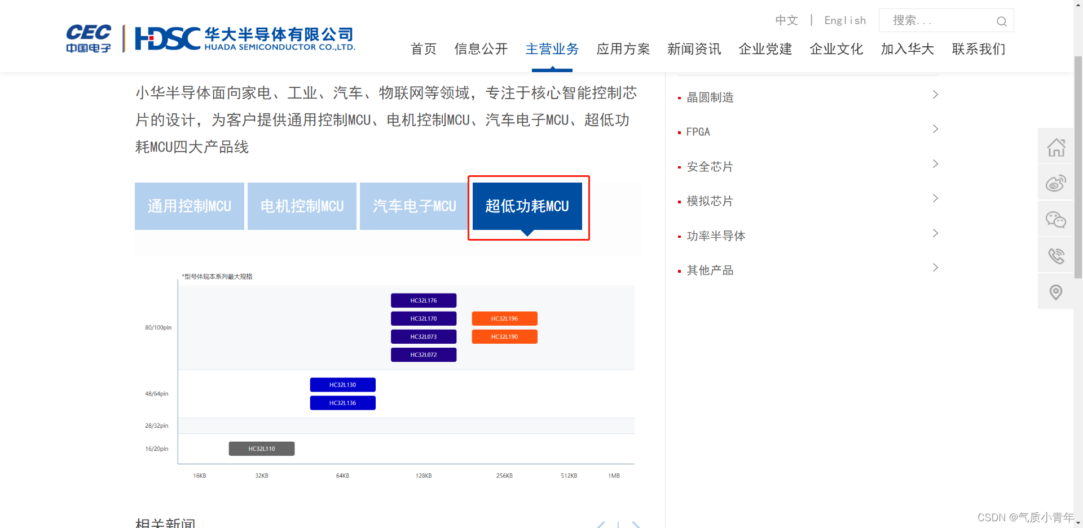Open the 联系我们 menu item
The image size is (1083, 528).
click(x=979, y=49)
